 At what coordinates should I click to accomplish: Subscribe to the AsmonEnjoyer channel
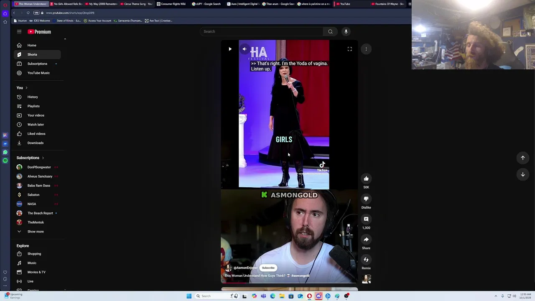tap(268, 268)
